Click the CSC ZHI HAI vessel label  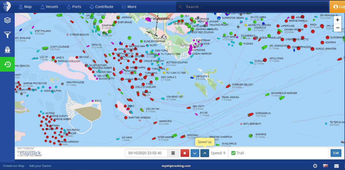click(x=153, y=109)
